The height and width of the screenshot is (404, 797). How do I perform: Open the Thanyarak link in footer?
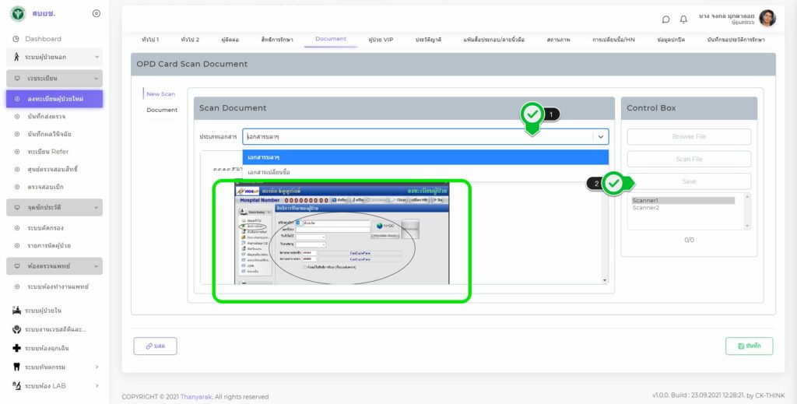196,396
